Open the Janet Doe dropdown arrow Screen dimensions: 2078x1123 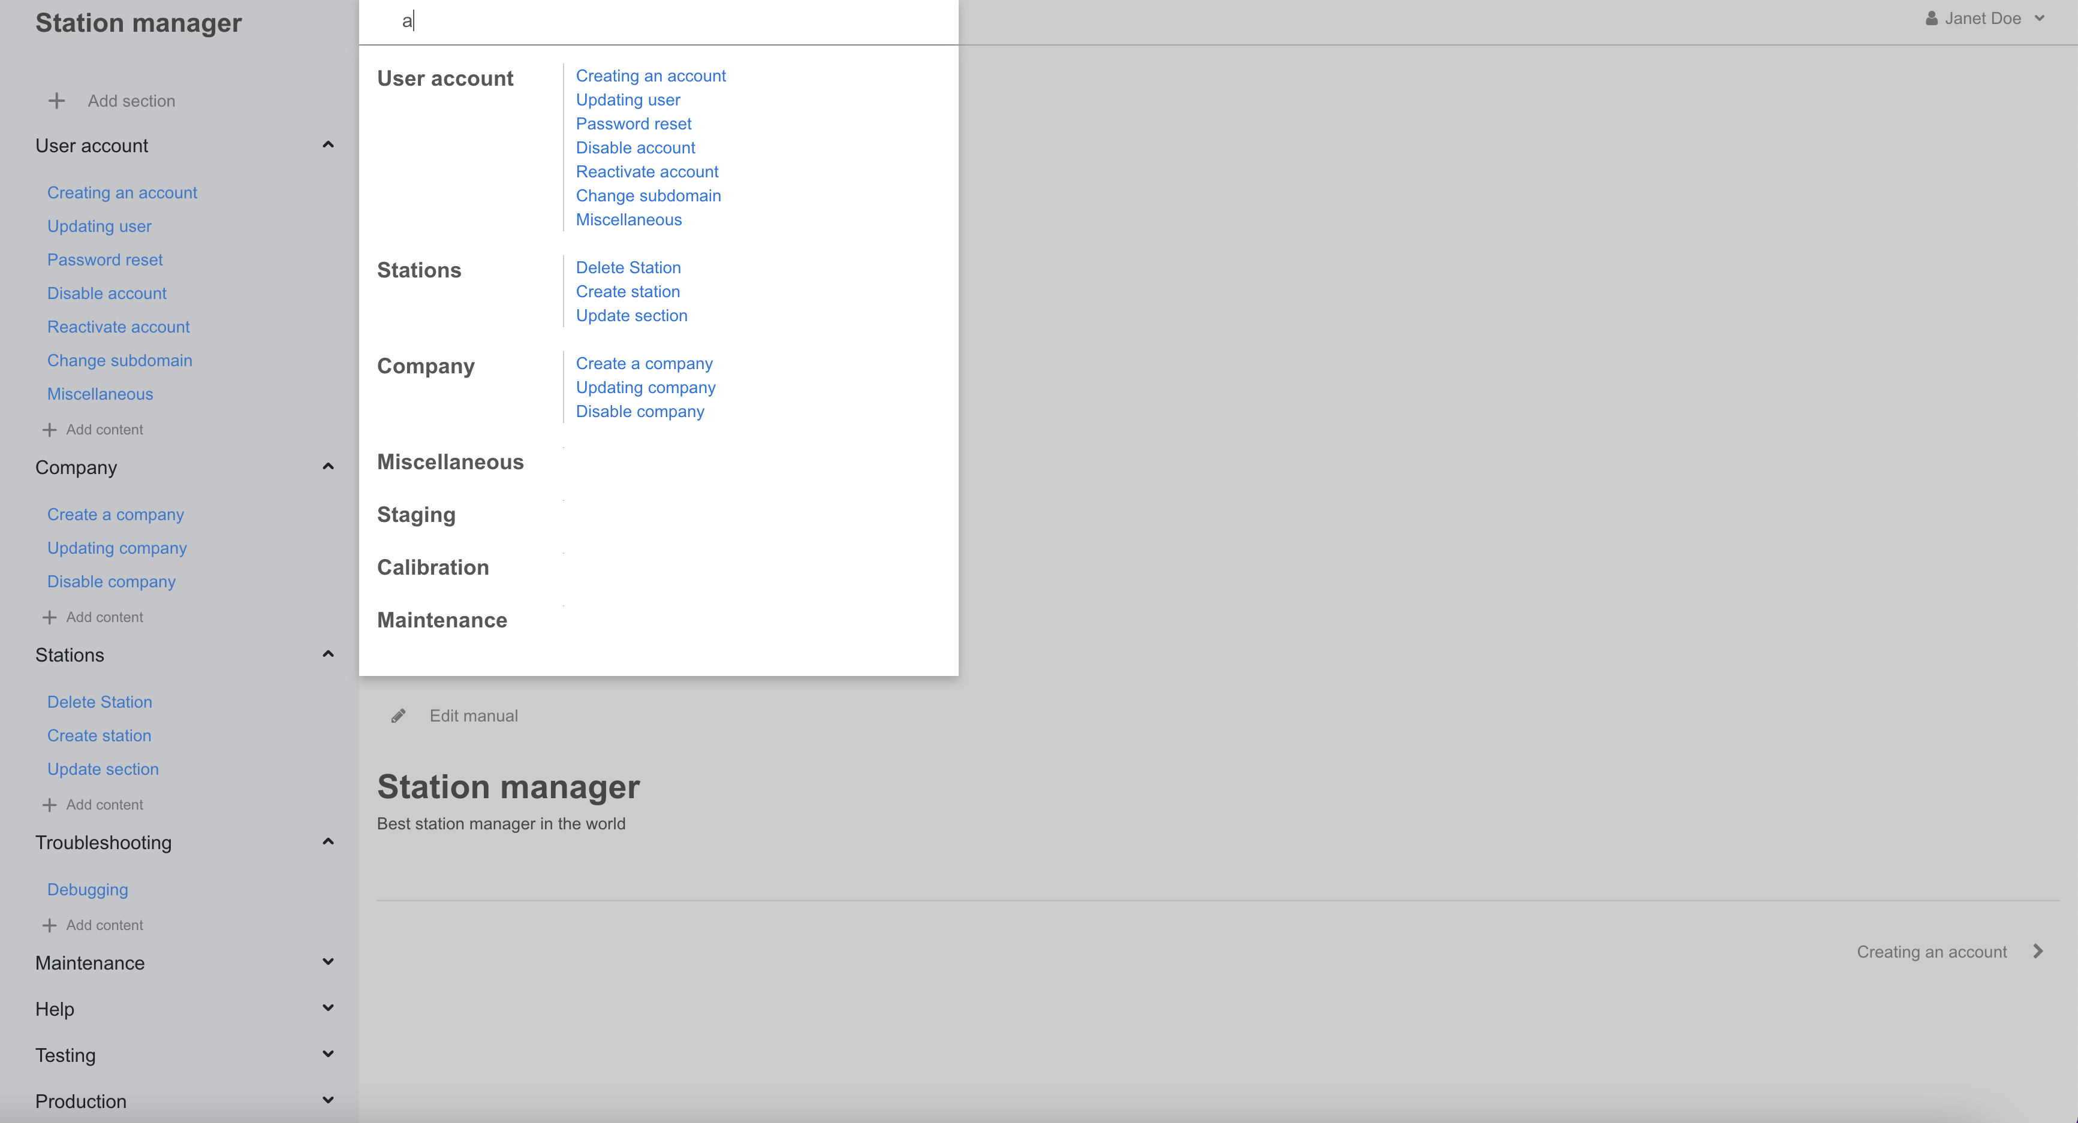(x=2039, y=19)
